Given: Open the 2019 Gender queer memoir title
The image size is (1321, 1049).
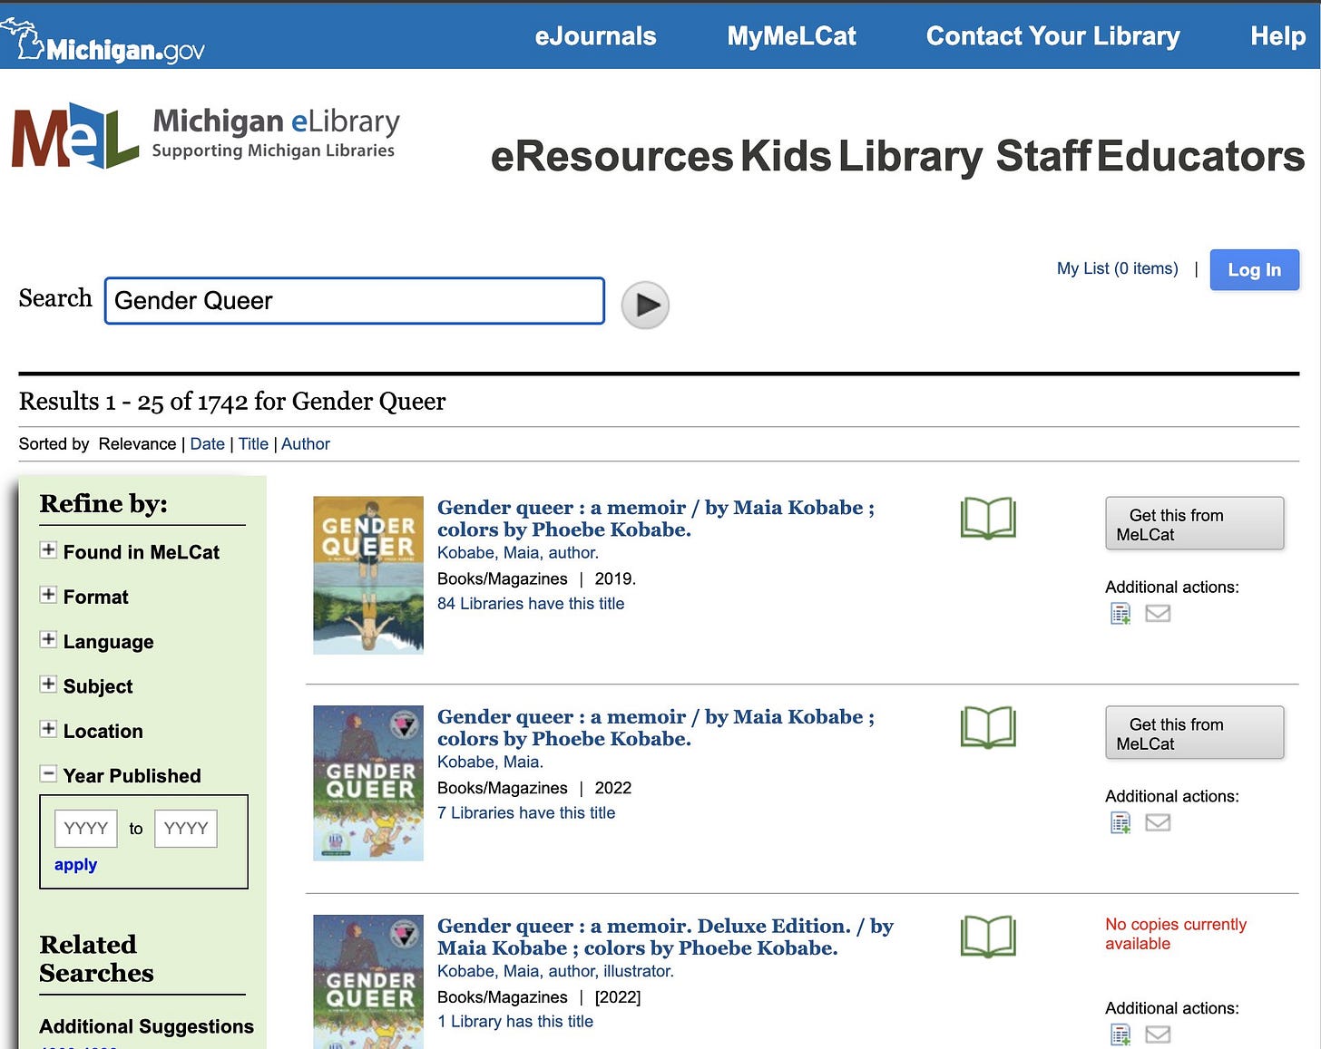Looking at the screenshot, I should 655,519.
